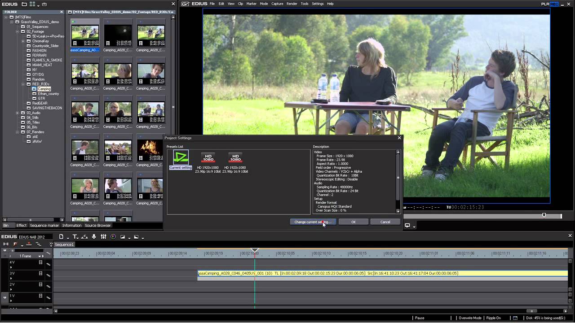Open the bin tools briefcase icon

(x=44, y=4)
